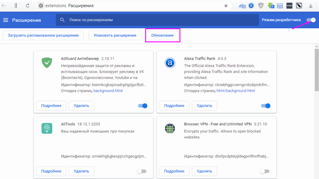This screenshot has height=179, width=319.
Task: Click AliTools version 18.12.1.2235
Action: tap(89, 124)
